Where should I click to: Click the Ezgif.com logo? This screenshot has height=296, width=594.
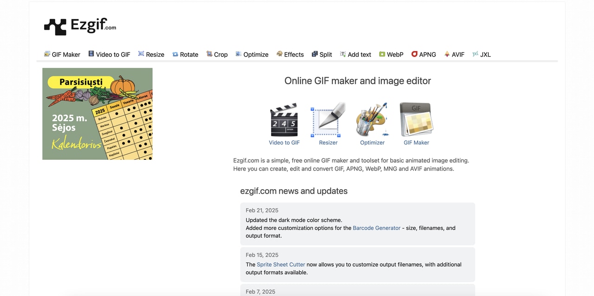tap(80, 26)
